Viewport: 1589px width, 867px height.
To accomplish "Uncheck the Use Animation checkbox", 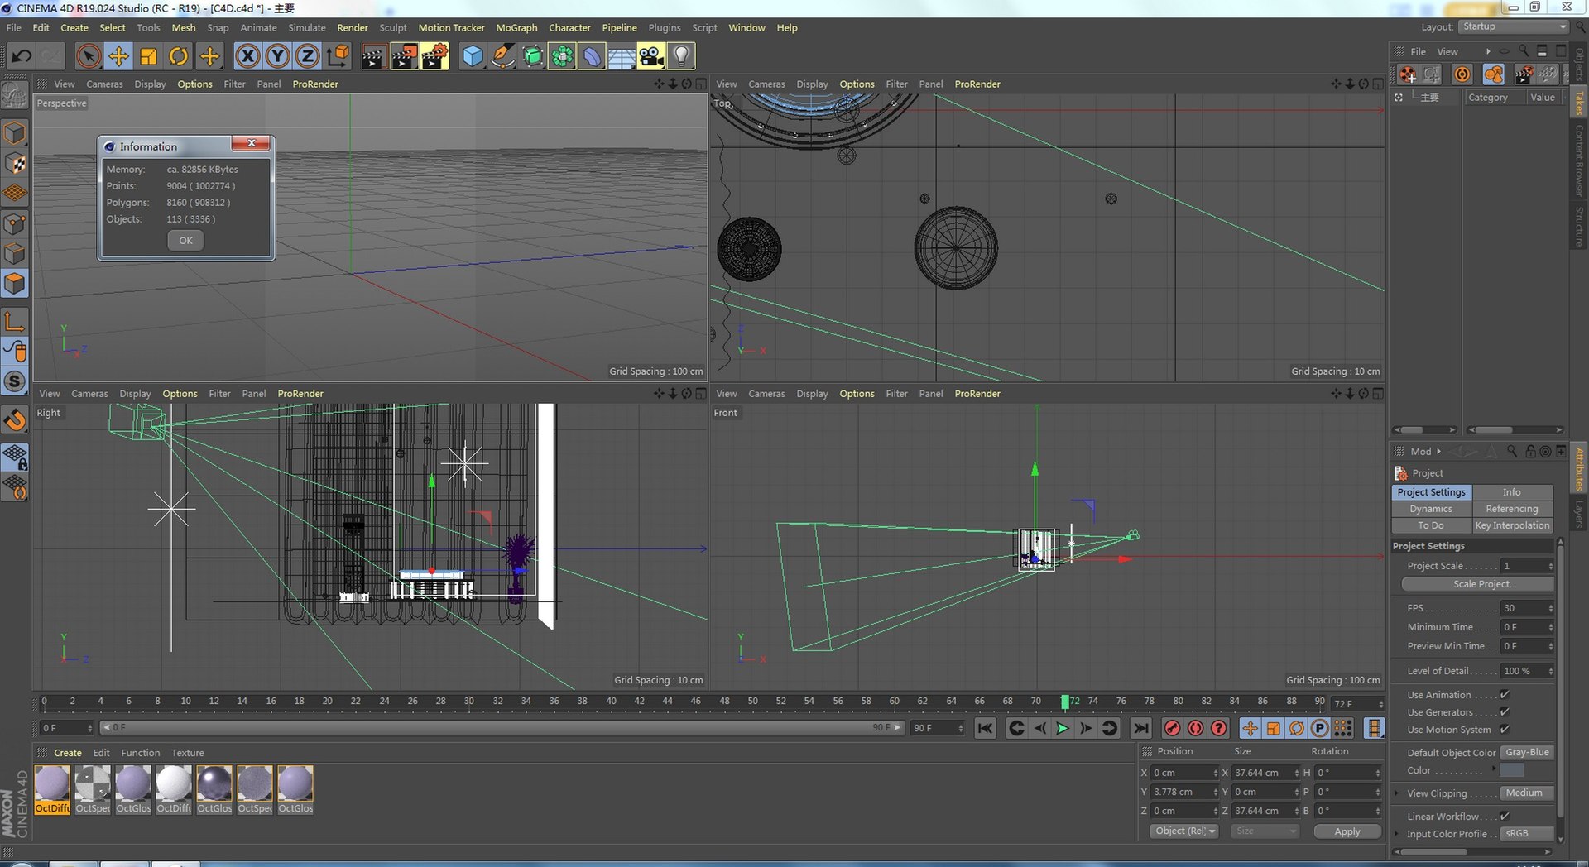I will (1505, 695).
